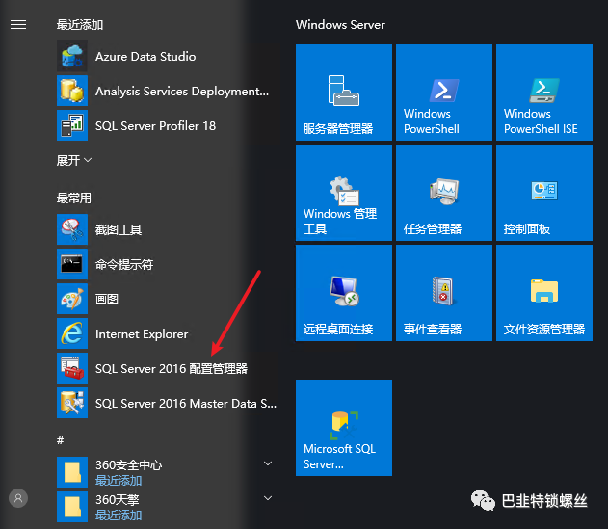The width and height of the screenshot is (608, 529).
Task: Open the 事件查看器 tile
Action: pyautogui.click(x=444, y=293)
